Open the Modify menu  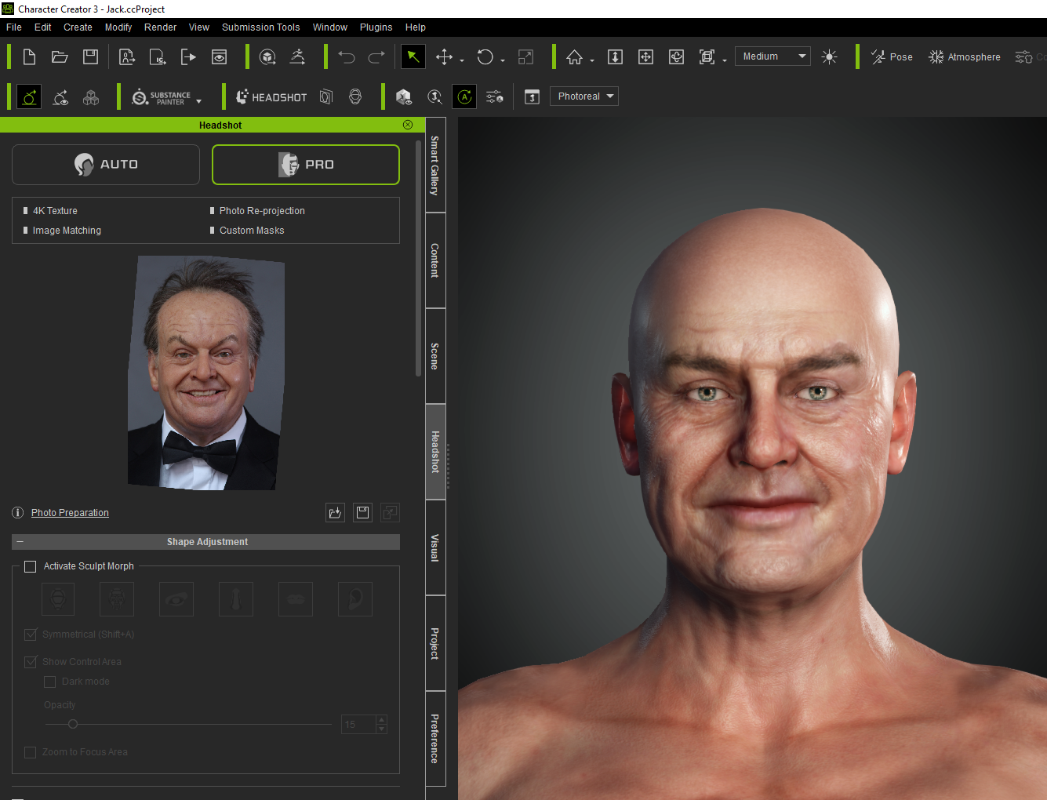[118, 27]
